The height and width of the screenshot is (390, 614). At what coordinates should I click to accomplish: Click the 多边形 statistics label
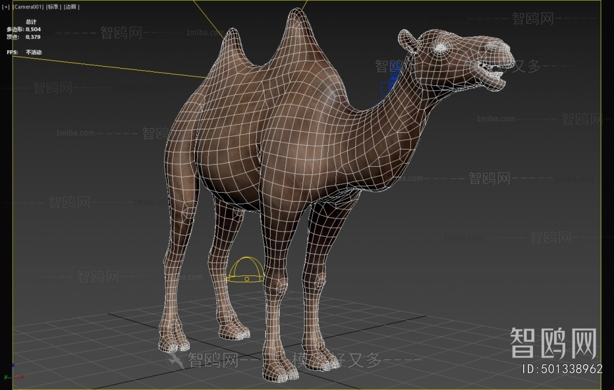[15, 29]
